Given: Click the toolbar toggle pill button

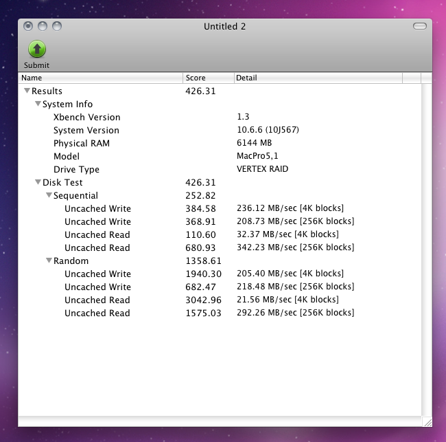Looking at the screenshot, I should (x=419, y=26).
